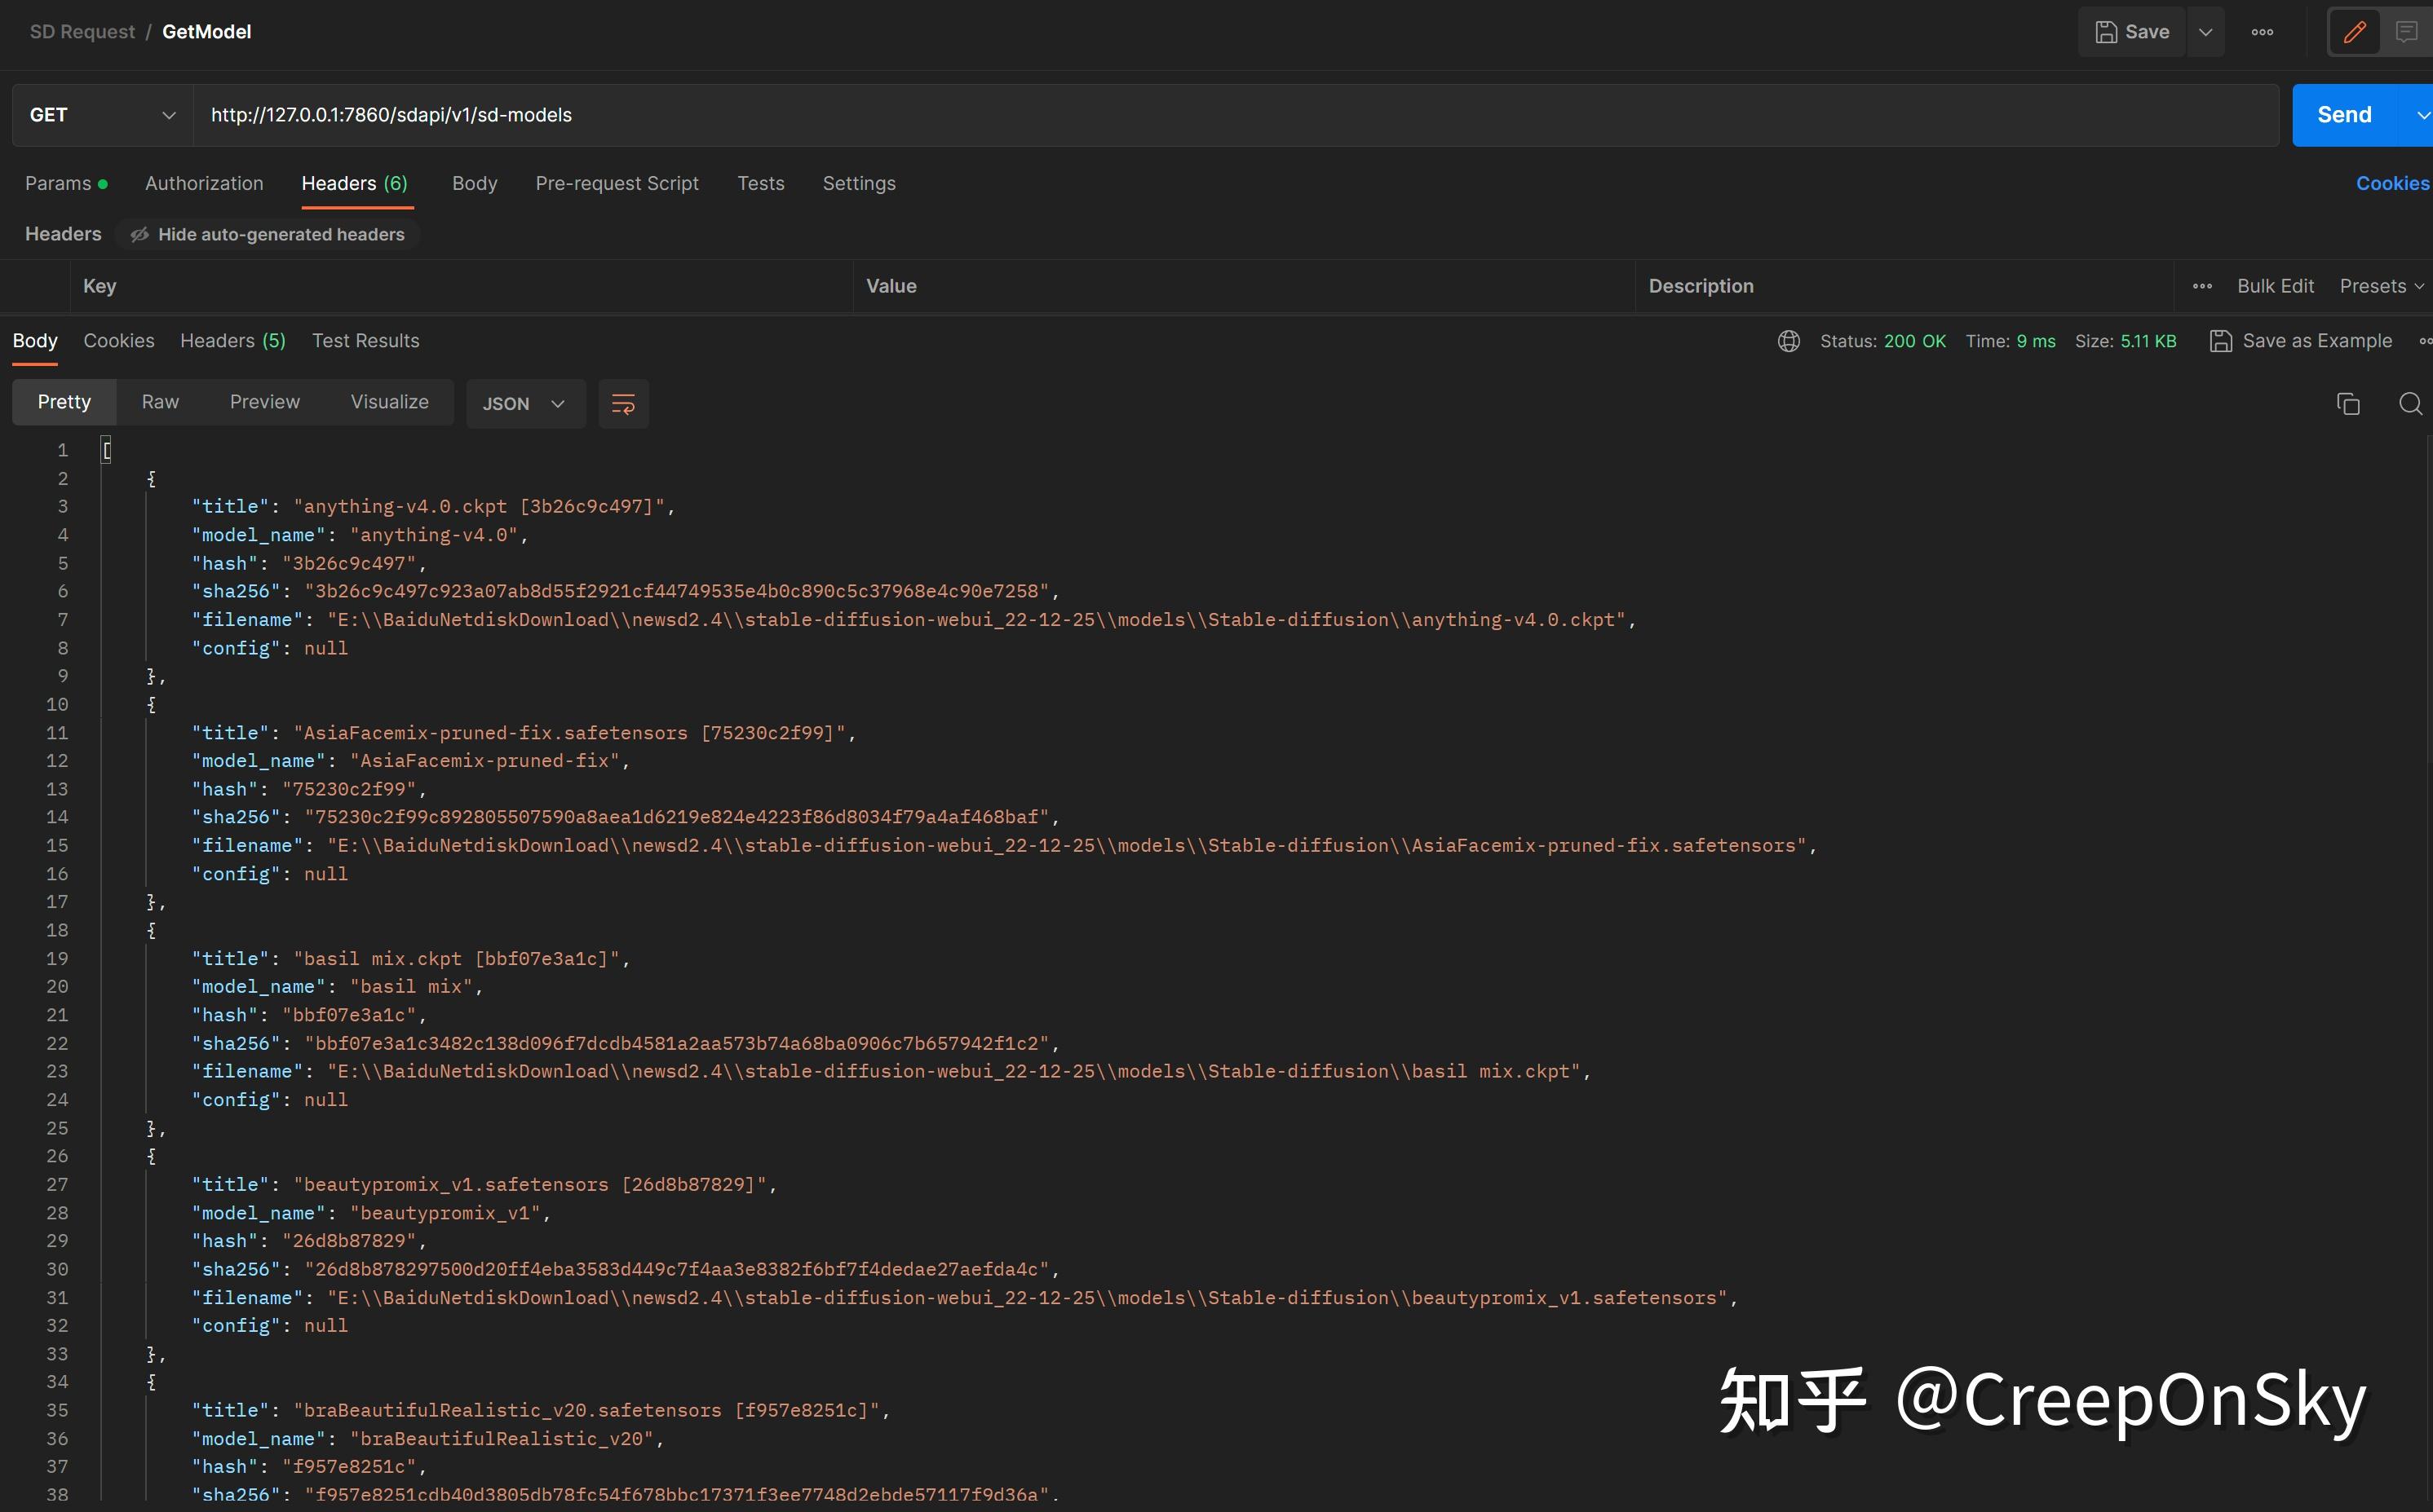Click the Save as Example icon

[x=2221, y=340]
